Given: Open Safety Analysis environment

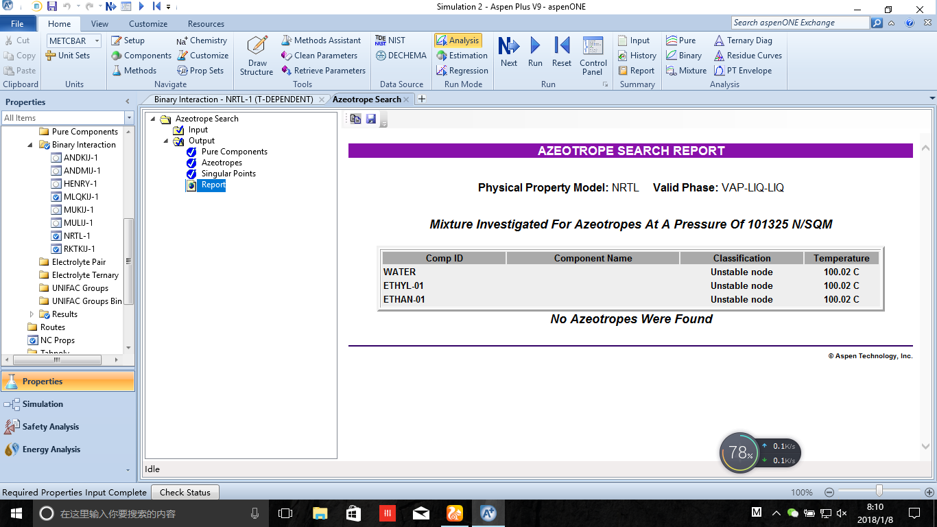Looking at the screenshot, I should pyautogui.click(x=67, y=427).
